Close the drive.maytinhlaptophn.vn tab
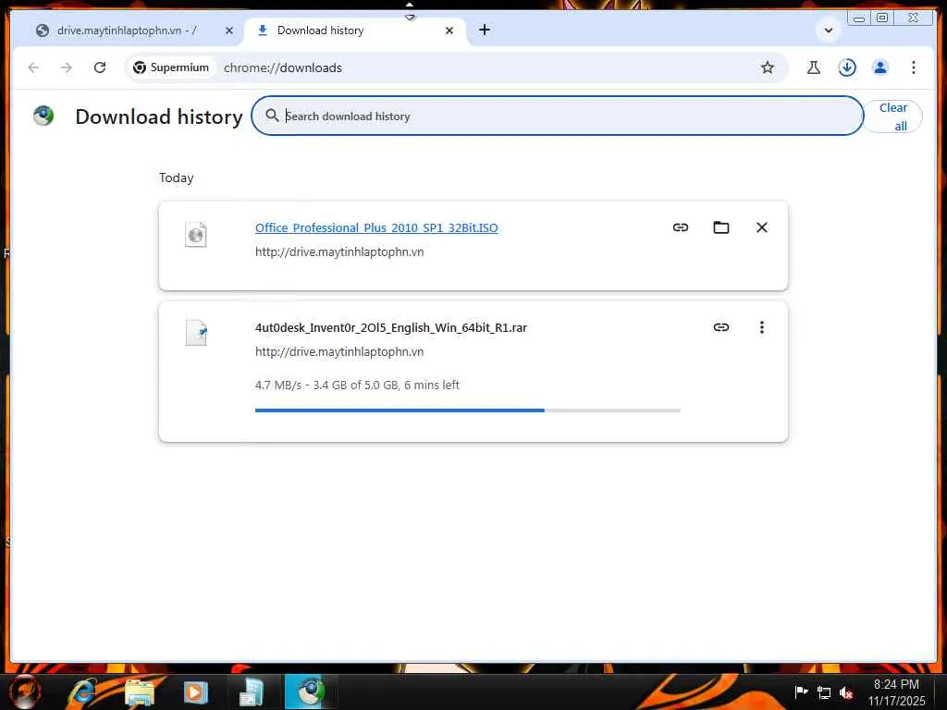 pos(229,31)
